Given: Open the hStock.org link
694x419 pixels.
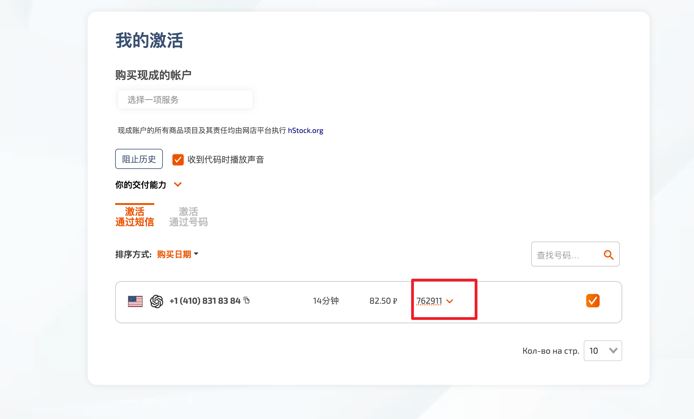Looking at the screenshot, I should tap(305, 131).
